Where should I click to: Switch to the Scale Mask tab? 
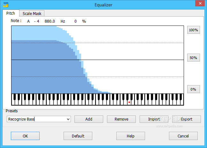click(32, 13)
